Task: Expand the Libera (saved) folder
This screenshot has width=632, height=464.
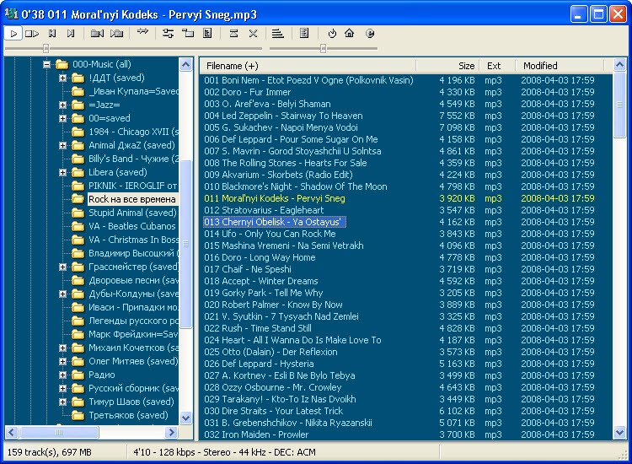Action: tap(62, 172)
